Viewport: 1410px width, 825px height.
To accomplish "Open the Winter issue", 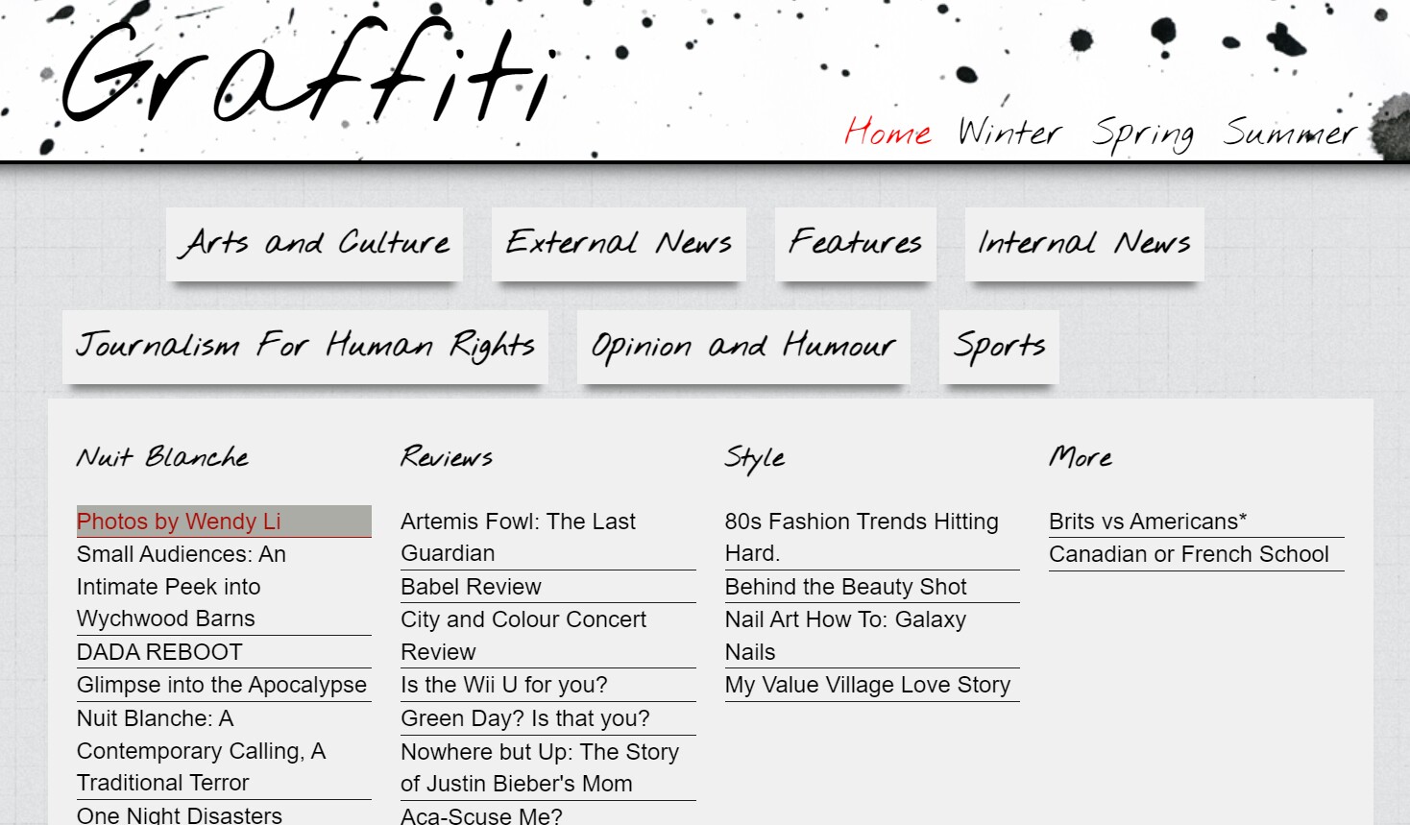I will click(1009, 133).
